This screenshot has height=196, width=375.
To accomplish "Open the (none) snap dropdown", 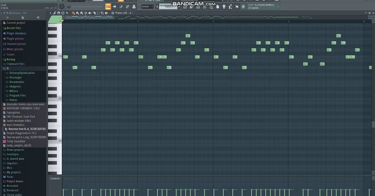I will pyautogui.click(x=147, y=6).
